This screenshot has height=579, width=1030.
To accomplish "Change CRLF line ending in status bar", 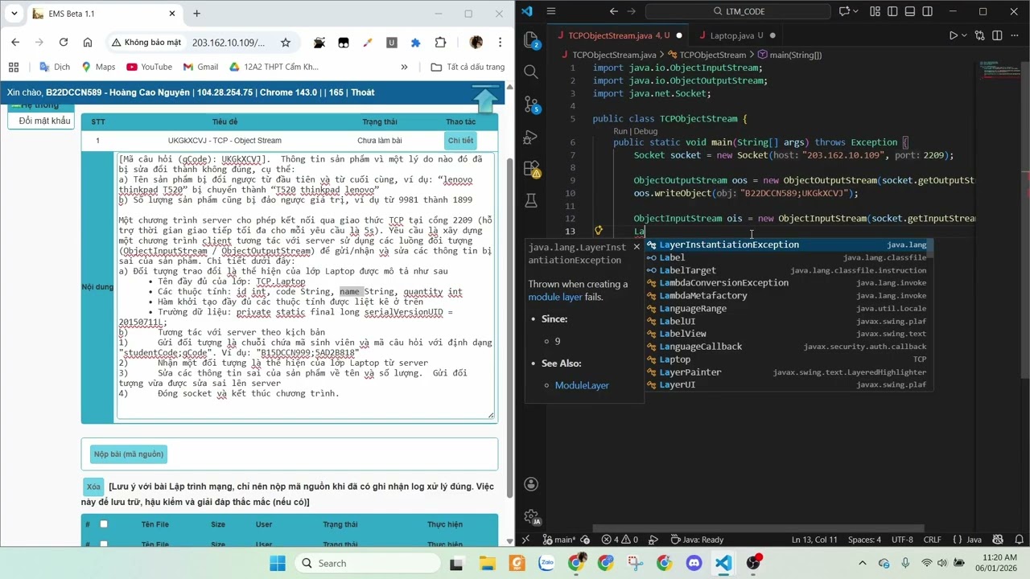I will 932,540.
